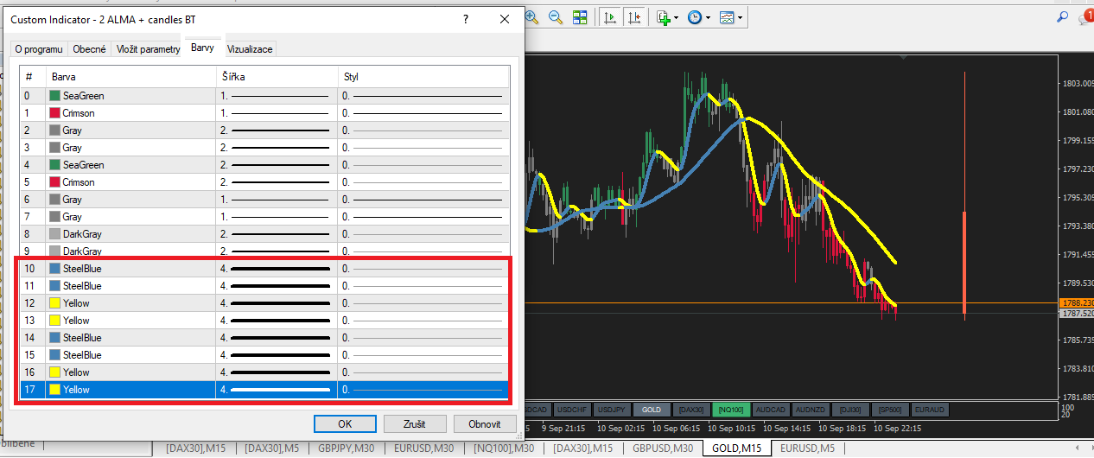Image resolution: width=1094 pixels, height=458 pixels.
Task: Switch to the [DAX30],M5 chart tab
Action: pyautogui.click(x=272, y=448)
